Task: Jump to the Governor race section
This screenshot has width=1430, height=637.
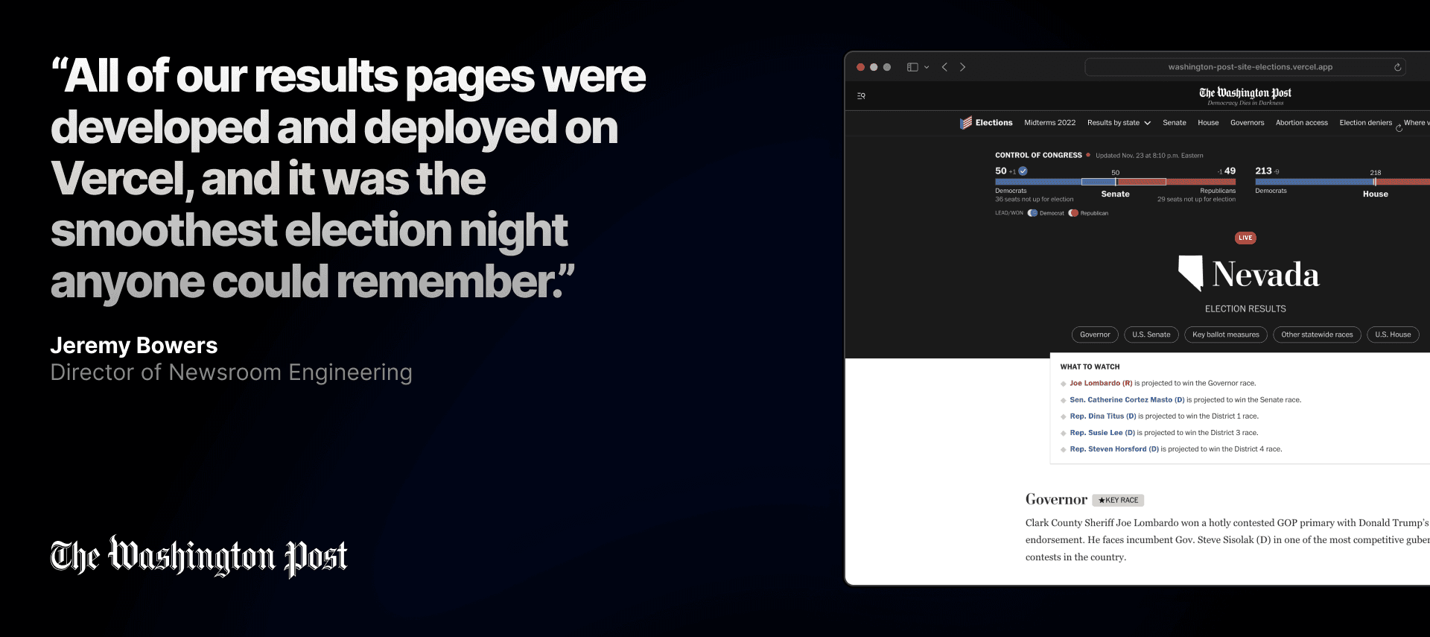Action: click(x=1095, y=335)
